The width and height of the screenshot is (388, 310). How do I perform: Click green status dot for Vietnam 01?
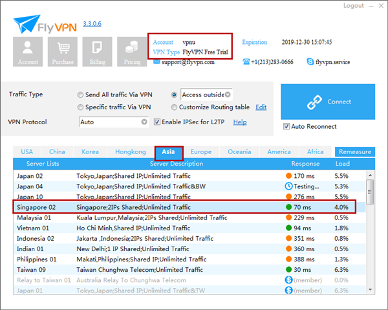tap(288, 228)
